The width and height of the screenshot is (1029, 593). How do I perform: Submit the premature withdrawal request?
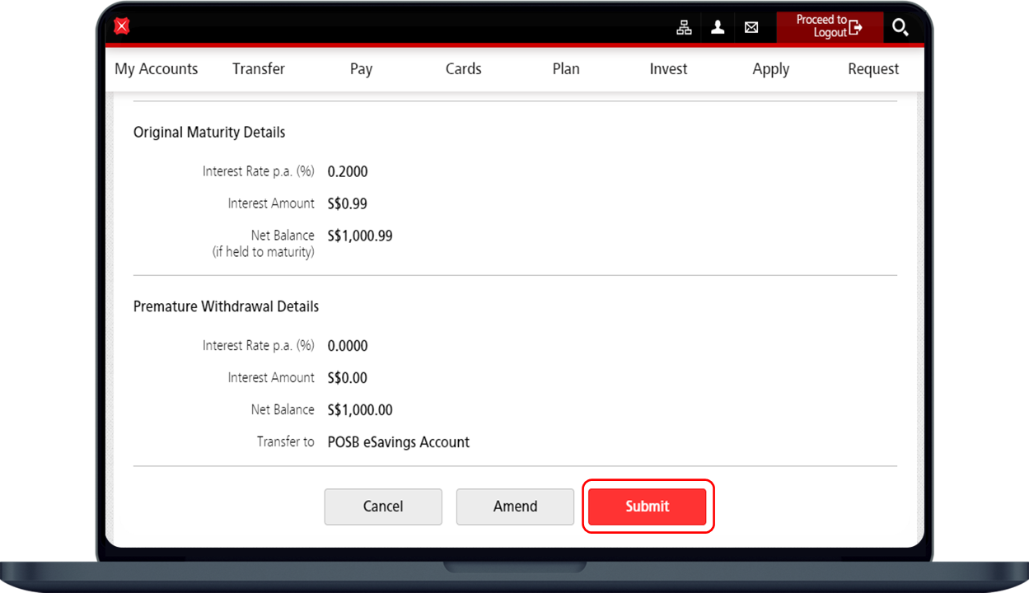click(x=647, y=507)
